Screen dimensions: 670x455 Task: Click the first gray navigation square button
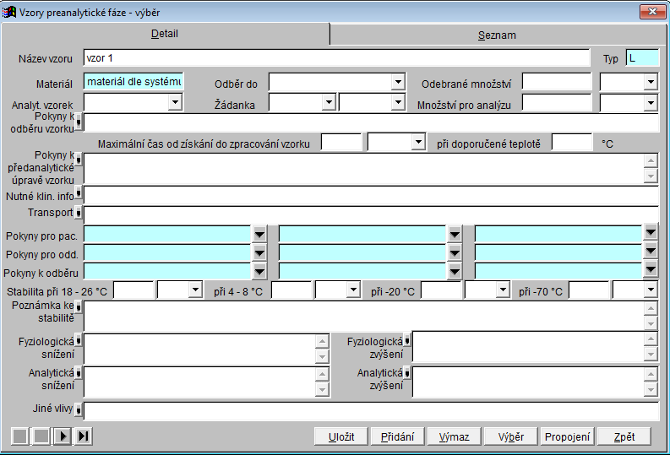[19, 436]
